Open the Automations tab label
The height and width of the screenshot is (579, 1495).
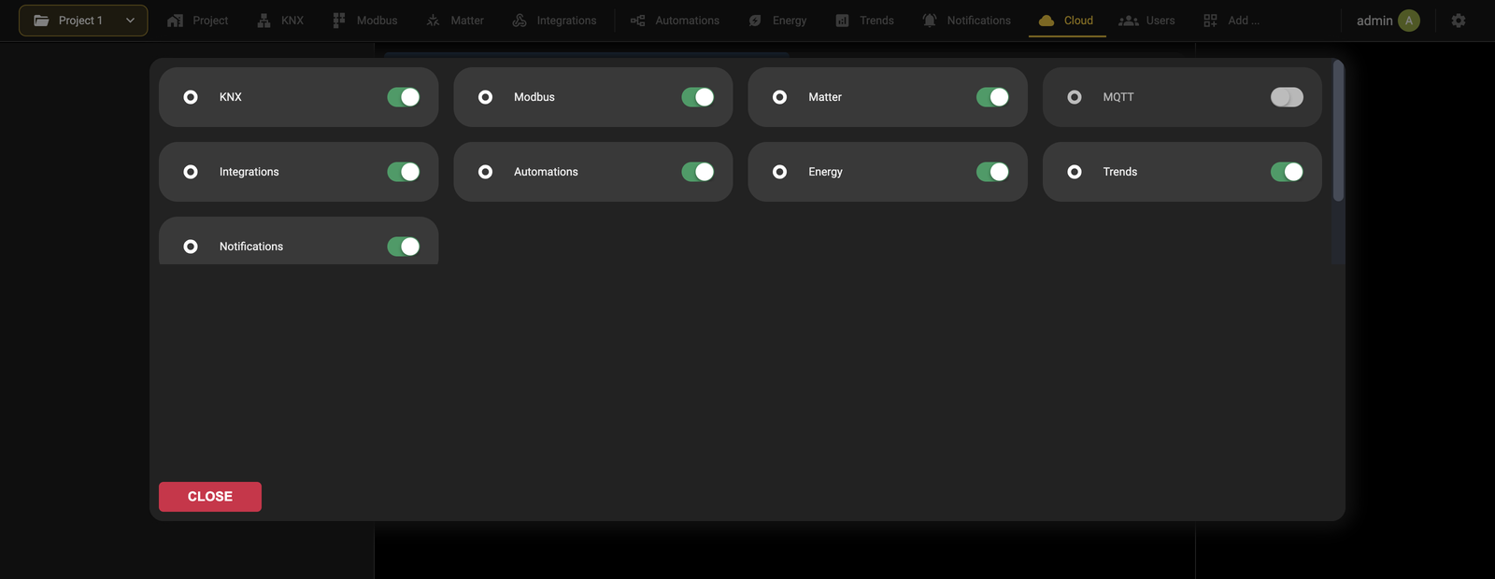(687, 21)
